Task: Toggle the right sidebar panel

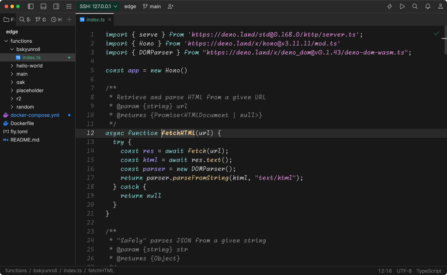Action: pos(56,7)
